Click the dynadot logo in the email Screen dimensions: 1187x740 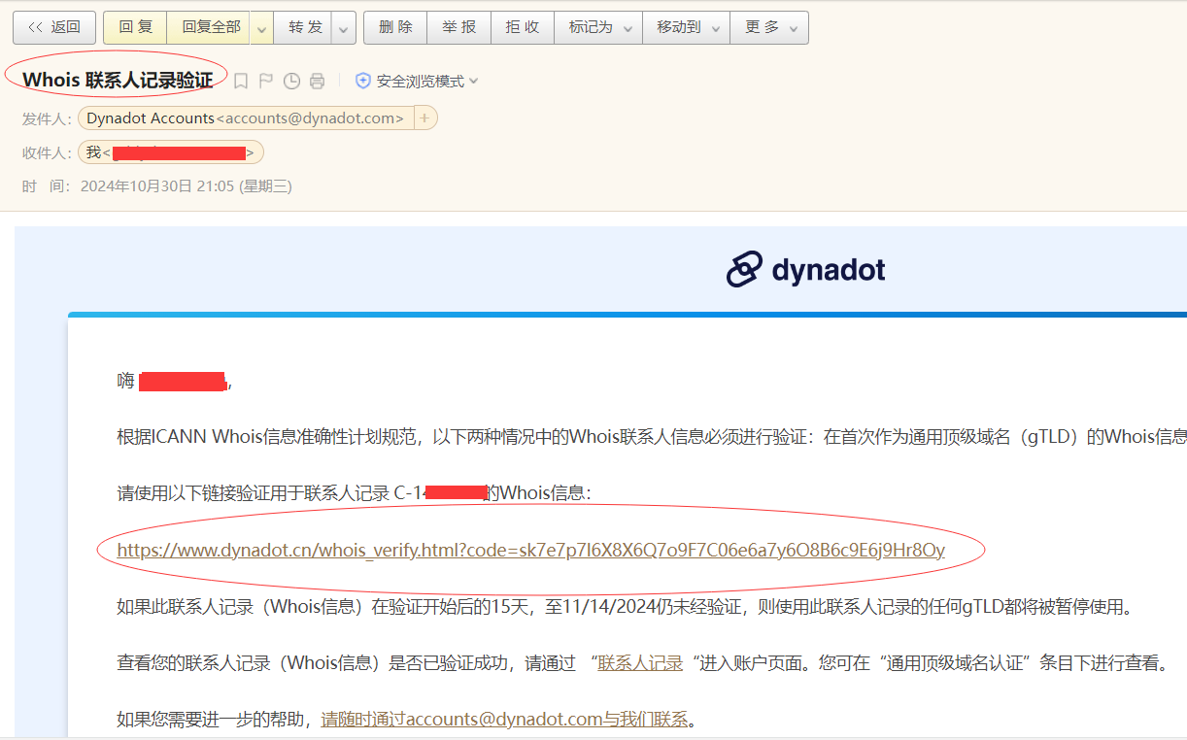[x=806, y=269]
